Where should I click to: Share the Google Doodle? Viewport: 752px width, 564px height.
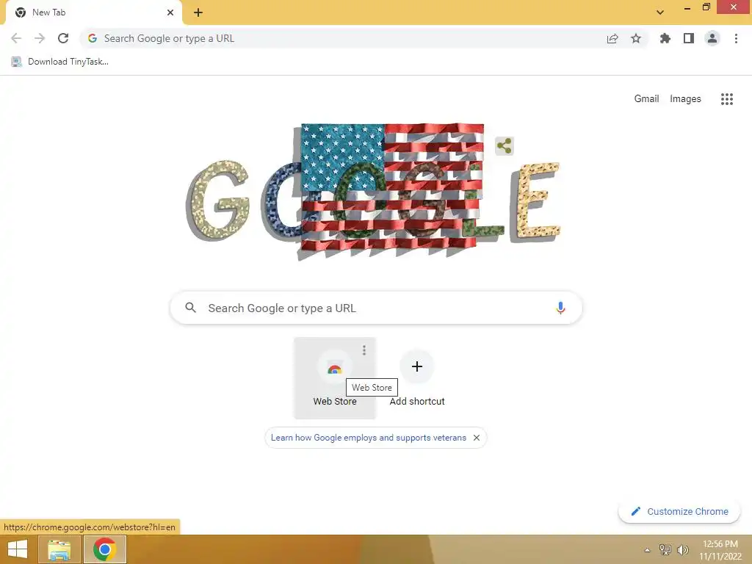[x=504, y=146]
